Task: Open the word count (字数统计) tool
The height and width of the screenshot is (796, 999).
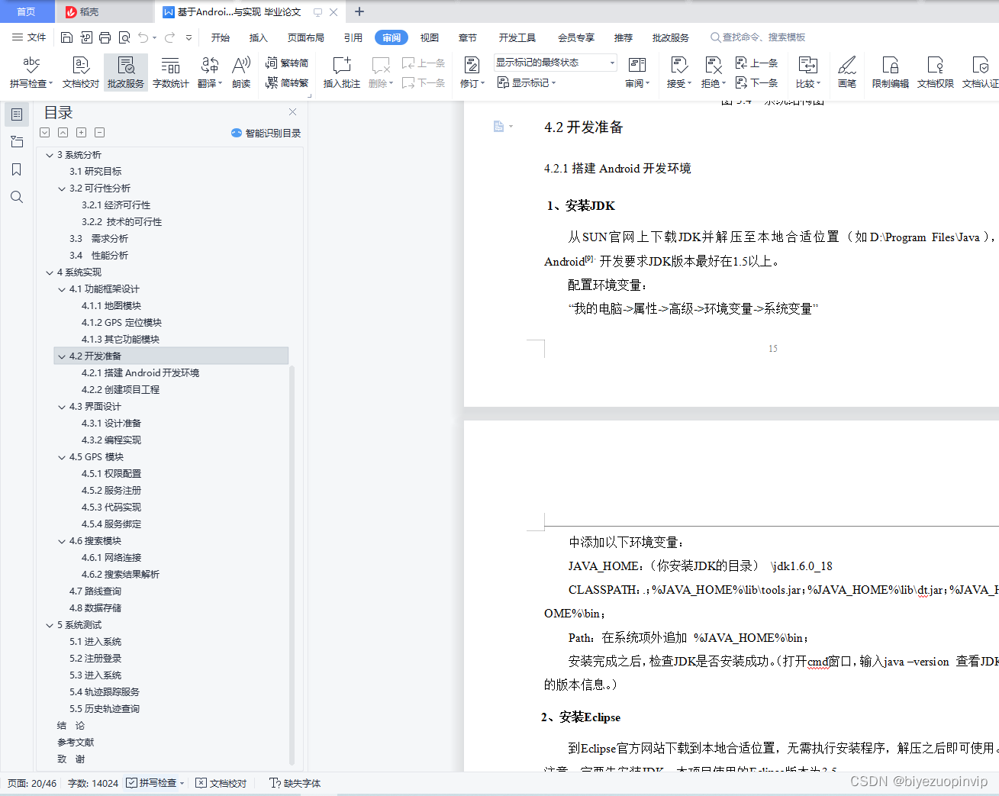Action: click(171, 73)
